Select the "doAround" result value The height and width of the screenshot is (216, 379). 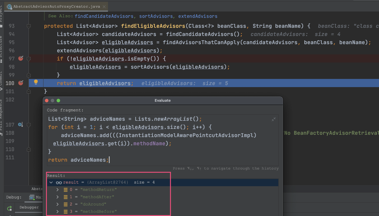point(93,204)
